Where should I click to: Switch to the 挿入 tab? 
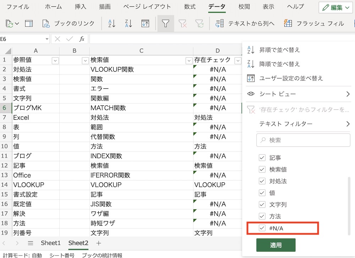pos(81,7)
